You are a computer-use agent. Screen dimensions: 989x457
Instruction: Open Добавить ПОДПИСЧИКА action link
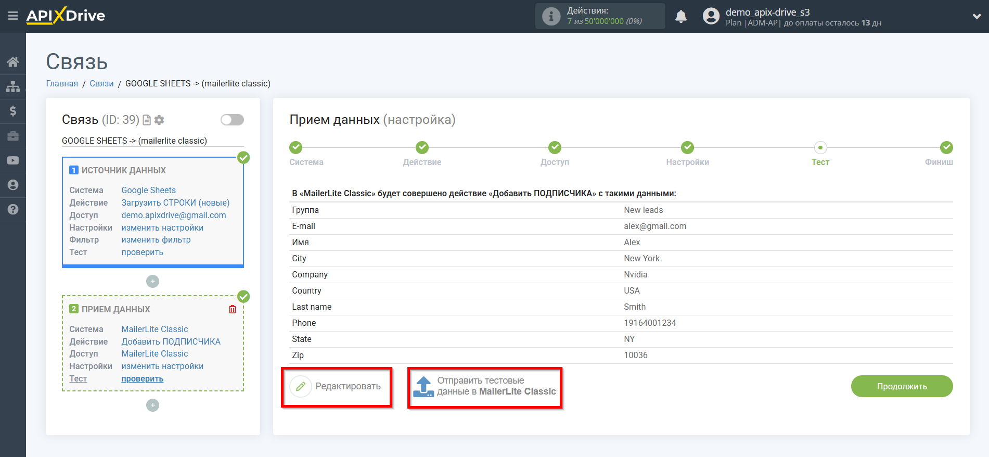click(x=171, y=341)
